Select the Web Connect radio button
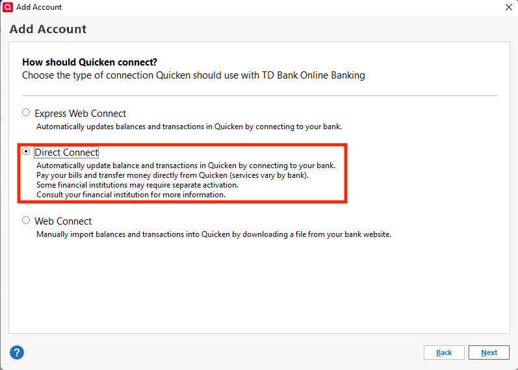 coord(26,220)
